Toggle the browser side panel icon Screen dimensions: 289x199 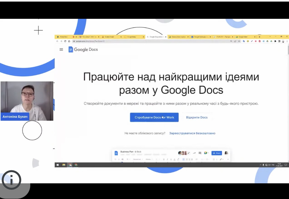click(x=279, y=41)
